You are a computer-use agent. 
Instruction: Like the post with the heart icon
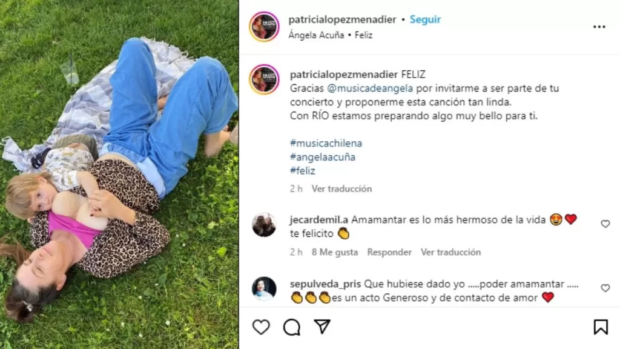click(x=261, y=327)
